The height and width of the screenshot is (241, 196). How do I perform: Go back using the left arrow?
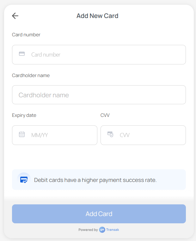(15, 16)
